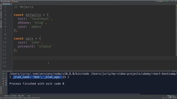
Task: Click the defaults variable name
Action: [x=33, y=15]
